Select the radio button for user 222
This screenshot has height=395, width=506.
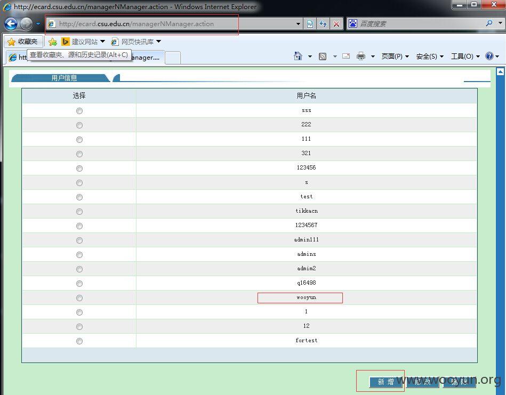[79, 125]
